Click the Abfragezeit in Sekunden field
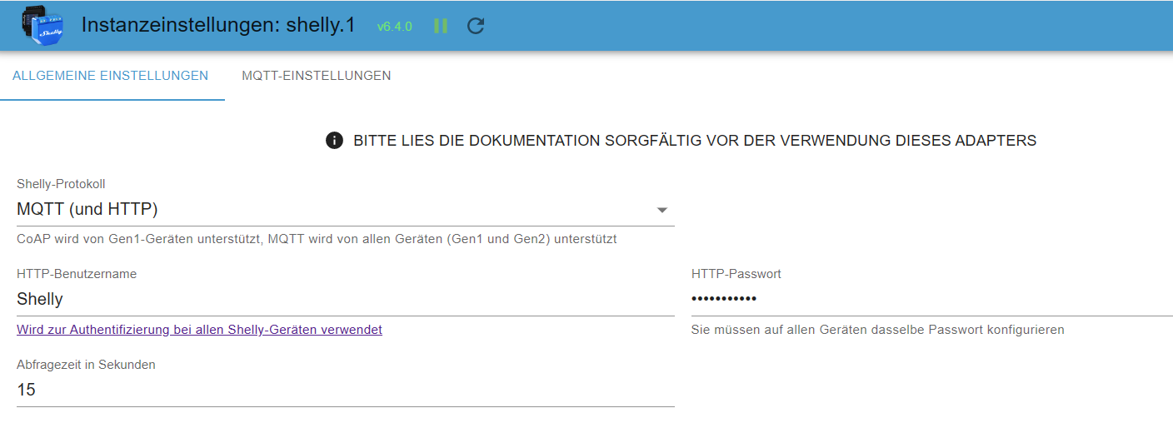This screenshot has height=423, width=1173. (x=346, y=390)
